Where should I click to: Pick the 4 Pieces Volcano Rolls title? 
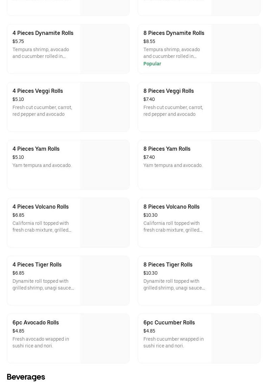(41, 207)
